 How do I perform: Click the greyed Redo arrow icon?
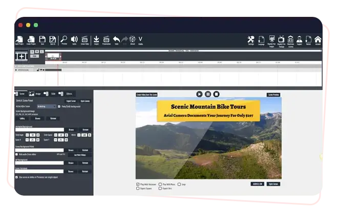(x=124, y=40)
